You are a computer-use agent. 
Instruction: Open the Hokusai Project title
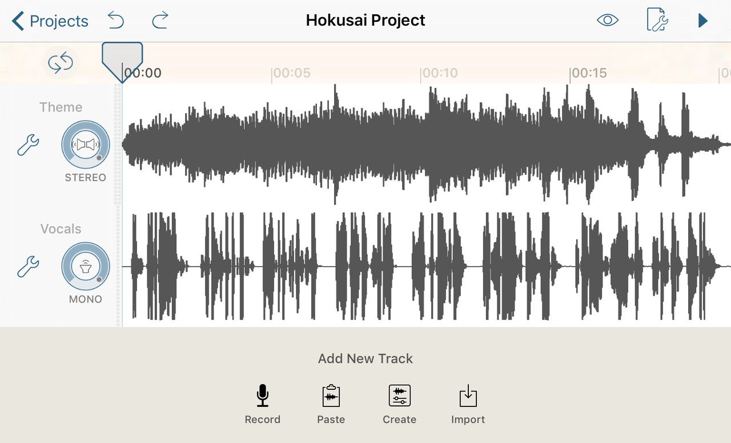365,20
